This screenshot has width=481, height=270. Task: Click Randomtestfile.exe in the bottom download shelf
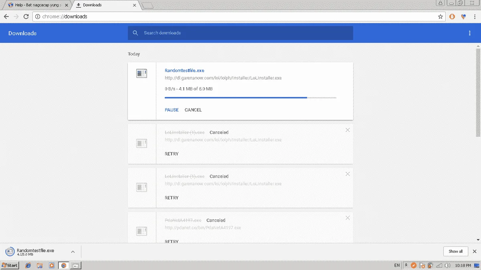[x=35, y=250]
